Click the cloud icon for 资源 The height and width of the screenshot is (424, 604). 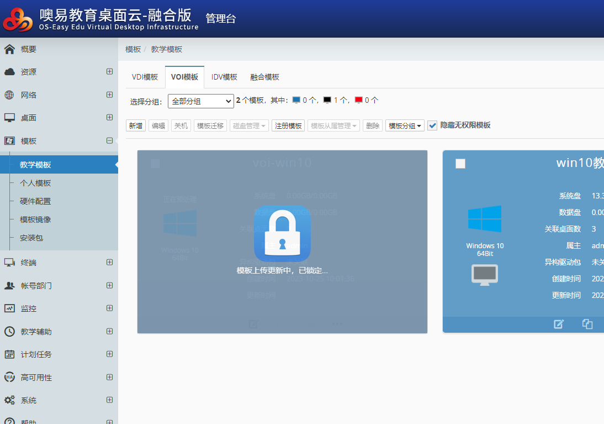click(x=9, y=72)
